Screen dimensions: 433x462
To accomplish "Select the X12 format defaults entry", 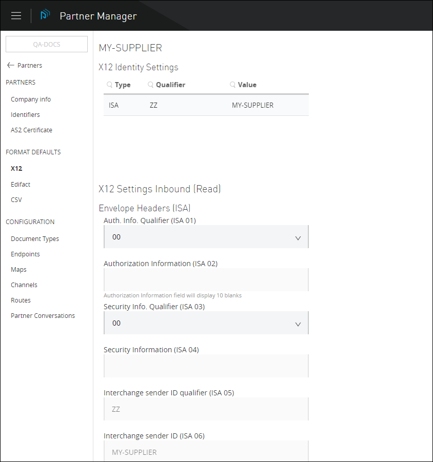I will [x=16, y=168].
